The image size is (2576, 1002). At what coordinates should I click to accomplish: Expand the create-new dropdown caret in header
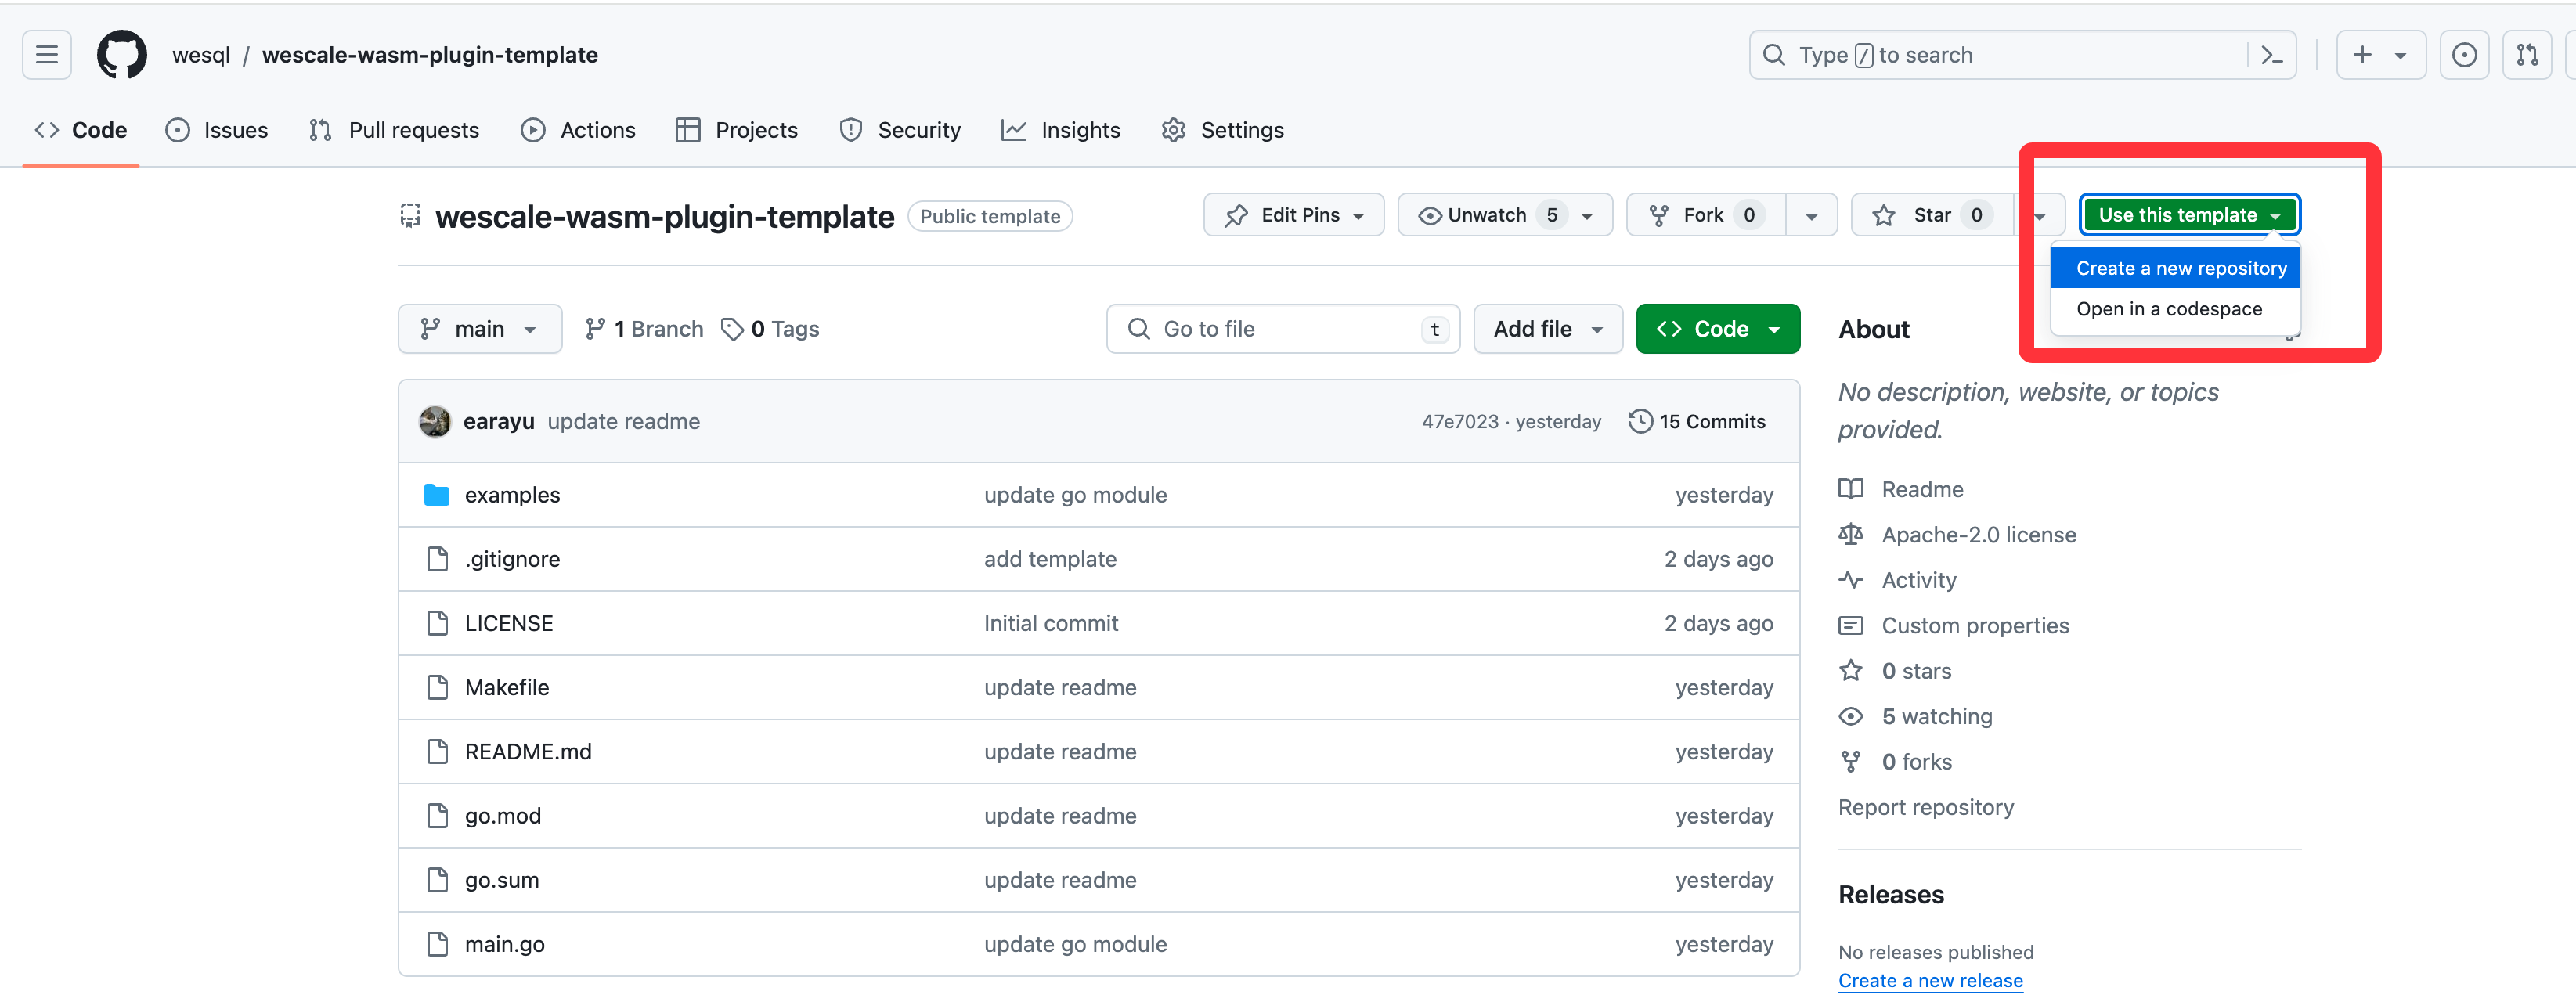(2400, 56)
